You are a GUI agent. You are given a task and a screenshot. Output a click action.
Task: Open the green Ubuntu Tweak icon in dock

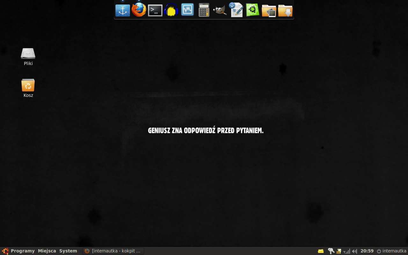pos(252,10)
